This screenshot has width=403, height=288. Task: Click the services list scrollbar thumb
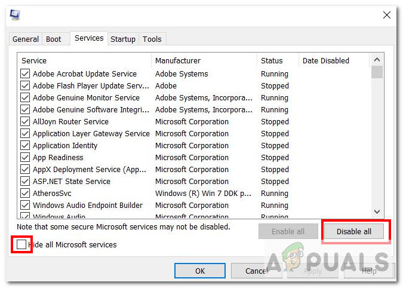pyautogui.click(x=377, y=72)
